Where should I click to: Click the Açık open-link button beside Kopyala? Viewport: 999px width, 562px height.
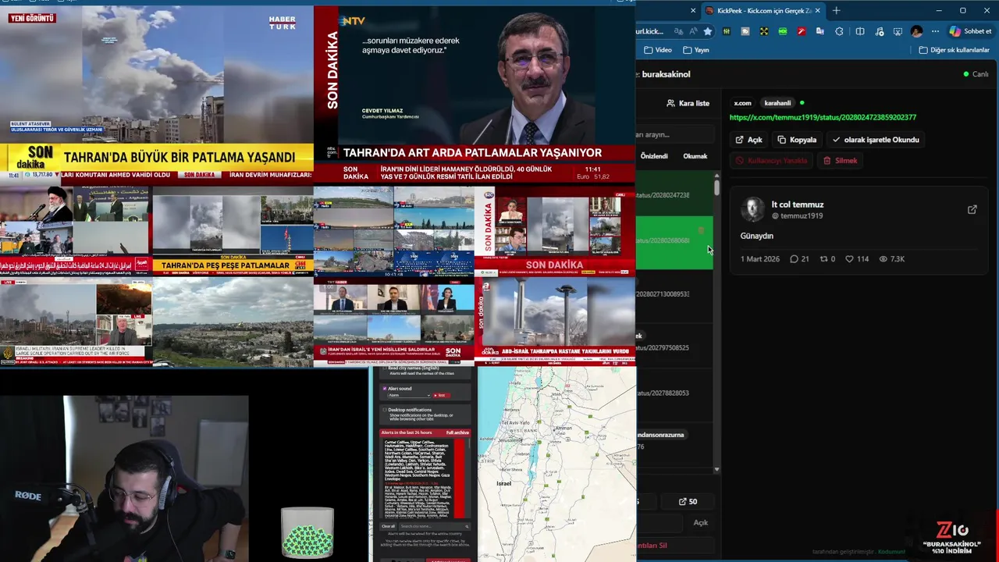click(748, 140)
